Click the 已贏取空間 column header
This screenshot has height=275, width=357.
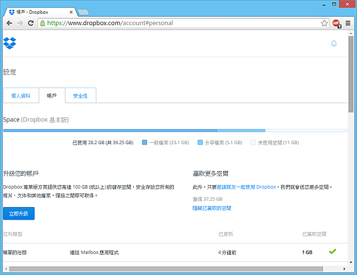pos(314,234)
